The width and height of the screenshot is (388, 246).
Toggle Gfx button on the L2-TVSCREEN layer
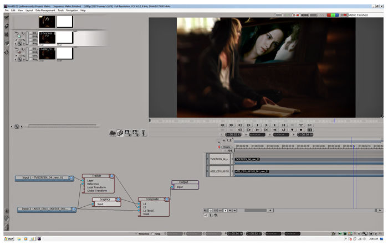point(34,40)
